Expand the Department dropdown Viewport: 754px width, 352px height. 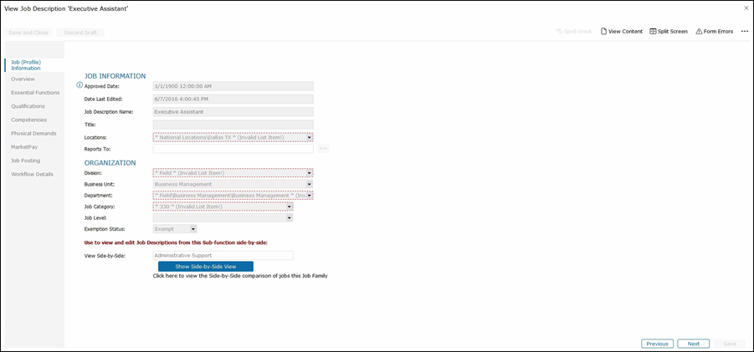pos(310,195)
